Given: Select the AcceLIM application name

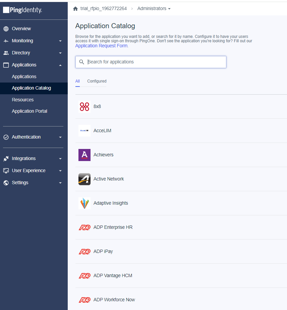Looking at the screenshot, I should coord(102,131).
